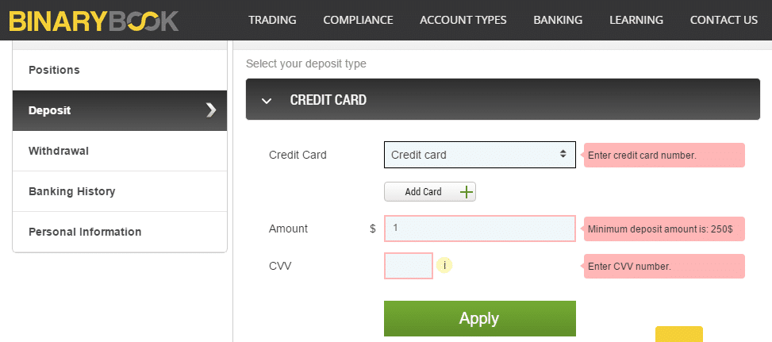
Task: Click the green Apply button
Action: [x=479, y=318]
